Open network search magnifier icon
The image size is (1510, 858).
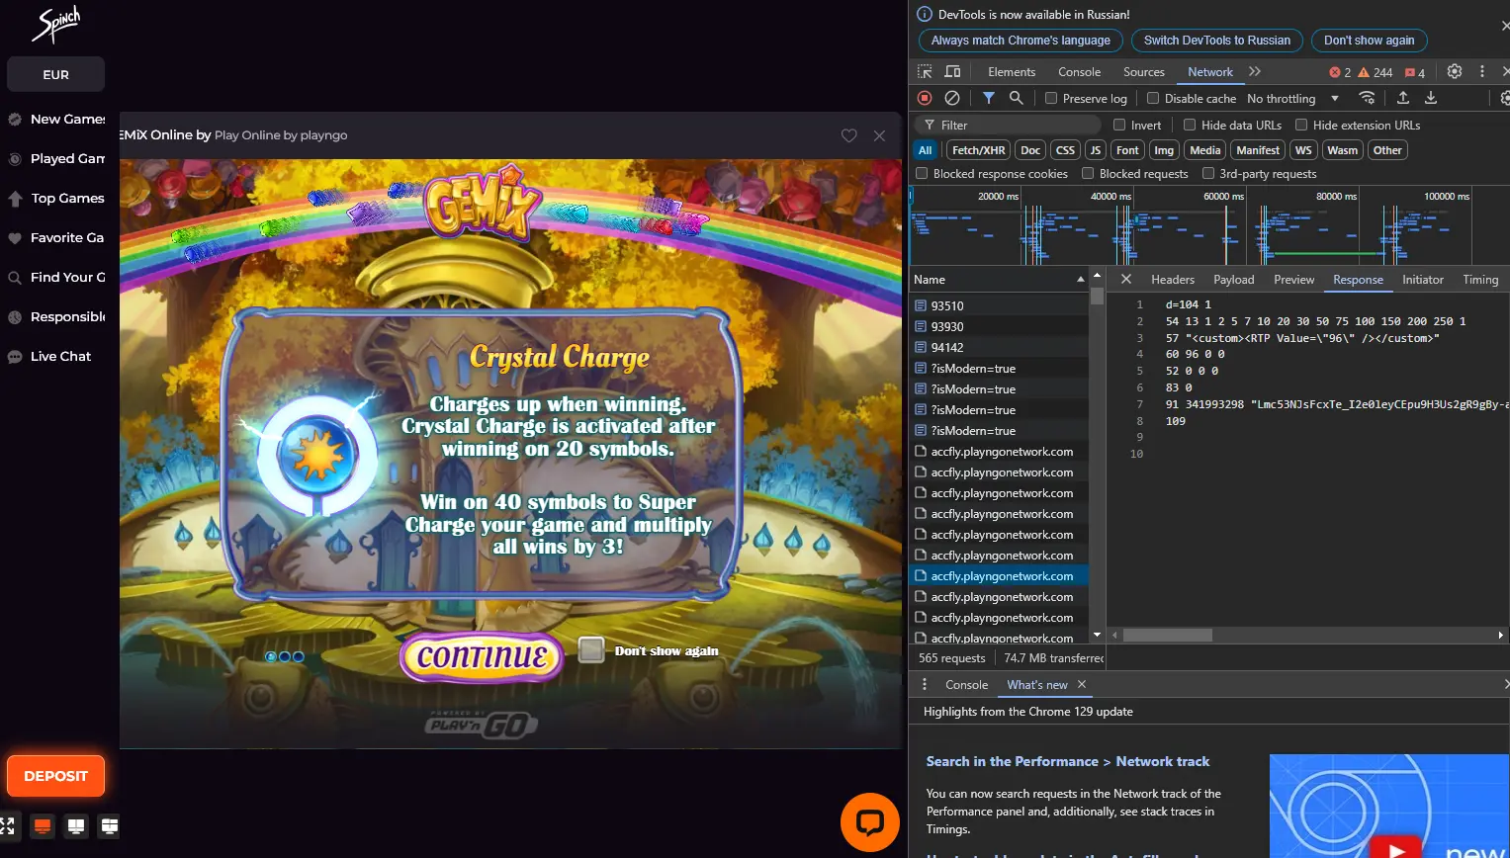click(1016, 98)
